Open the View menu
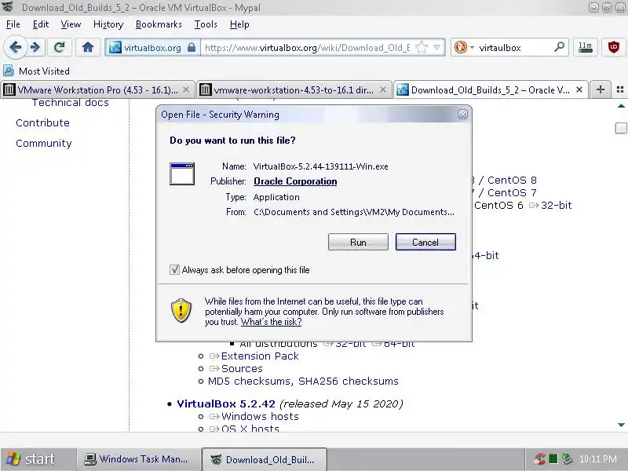 tap(71, 24)
